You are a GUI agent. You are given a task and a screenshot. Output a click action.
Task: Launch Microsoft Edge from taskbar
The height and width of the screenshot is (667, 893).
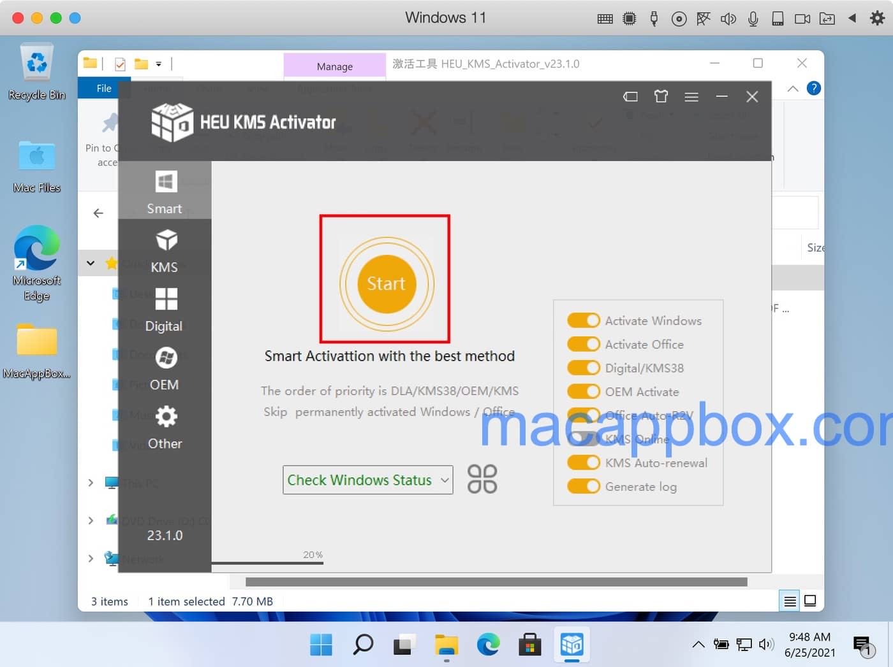488,645
